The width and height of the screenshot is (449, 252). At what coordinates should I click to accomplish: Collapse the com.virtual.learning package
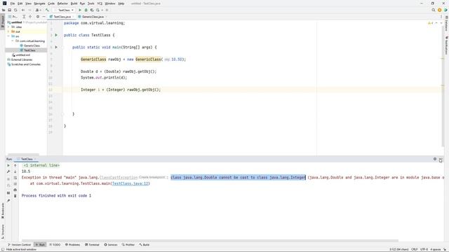pos(13,41)
